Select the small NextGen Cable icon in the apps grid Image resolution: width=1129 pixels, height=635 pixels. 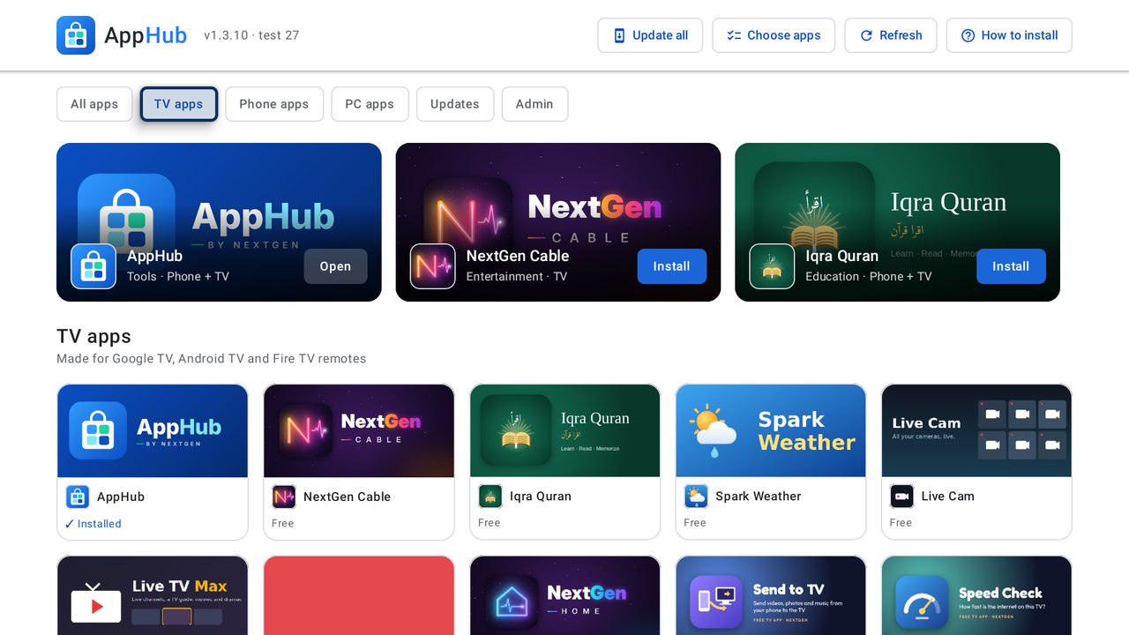284,497
